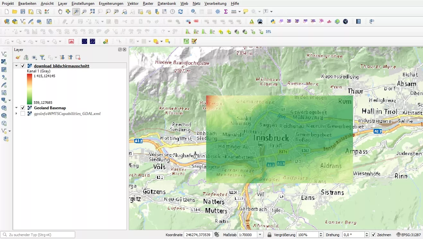Screen dimensions: 423x239
Task: Refresh the map canvas view
Action: [181, 12]
